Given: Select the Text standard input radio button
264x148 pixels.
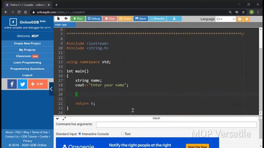Looking at the screenshot, I should click(x=122, y=134).
